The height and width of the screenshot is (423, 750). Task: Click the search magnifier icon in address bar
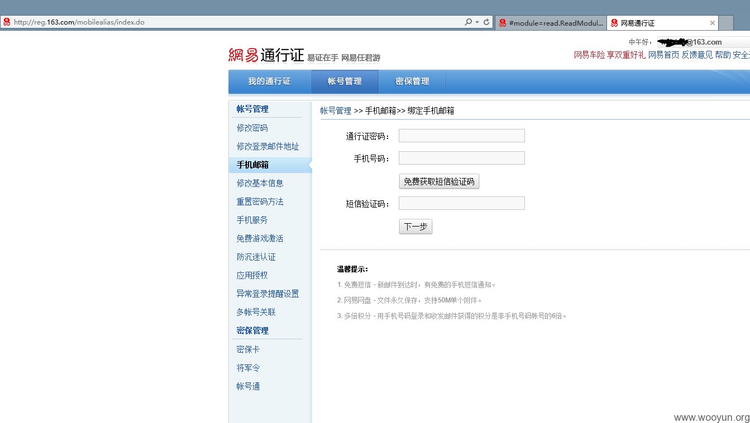pos(468,22)
